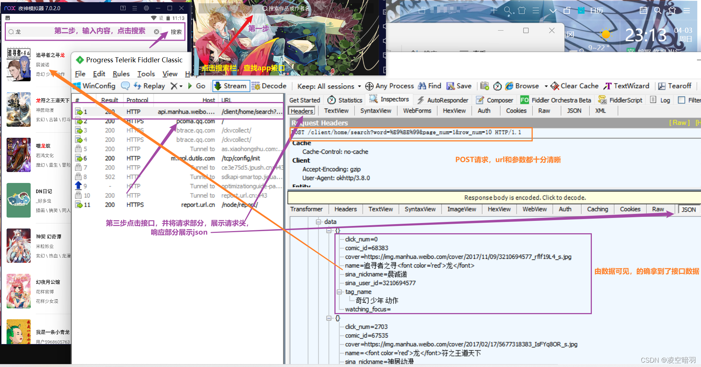Click the Any Process target icon

pos(369,86)
